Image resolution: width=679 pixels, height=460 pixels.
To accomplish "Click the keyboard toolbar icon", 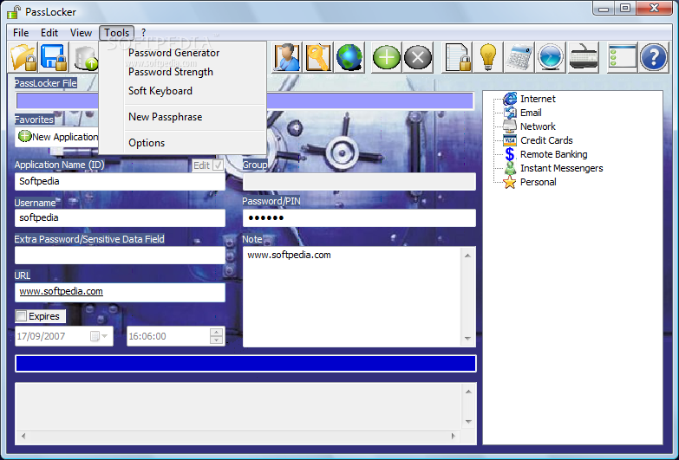I will [583, 57].
